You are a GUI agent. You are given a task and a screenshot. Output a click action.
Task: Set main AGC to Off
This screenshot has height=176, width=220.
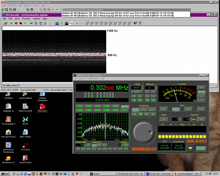(x=164, y=109)
